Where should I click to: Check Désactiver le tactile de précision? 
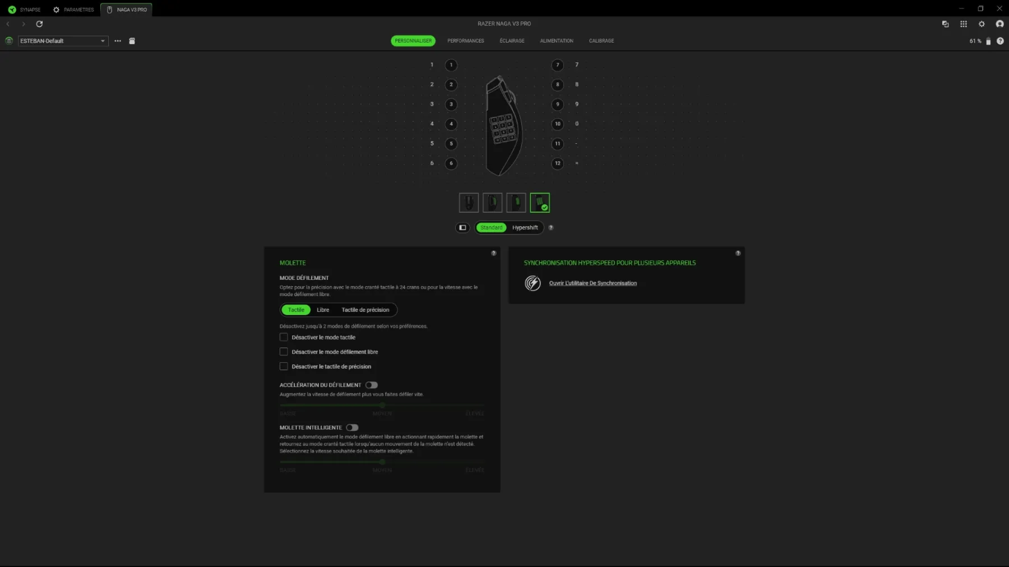(284, 367)
